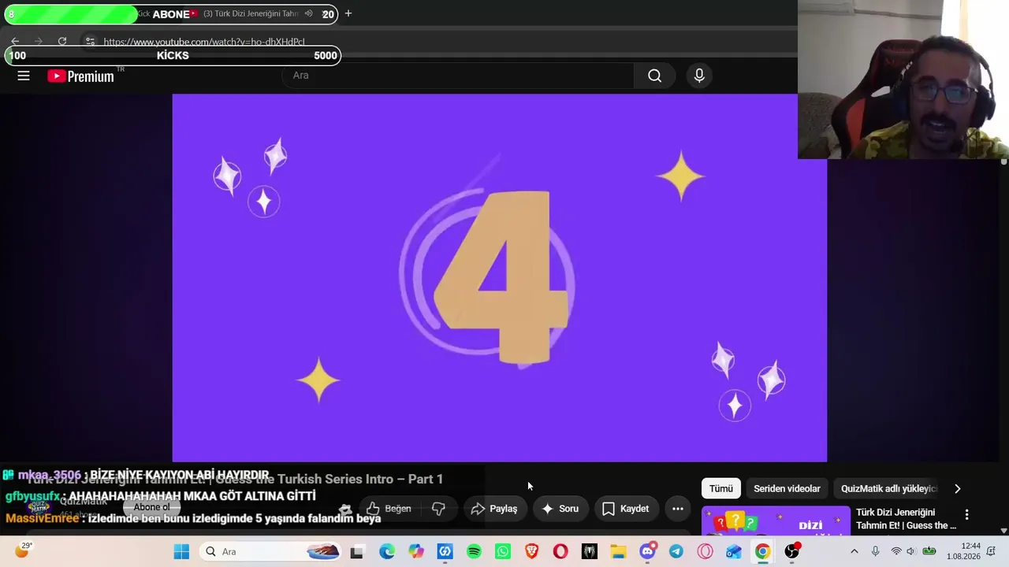Save the video with Kaydet

pyautogui.click(x=626, y=509)
